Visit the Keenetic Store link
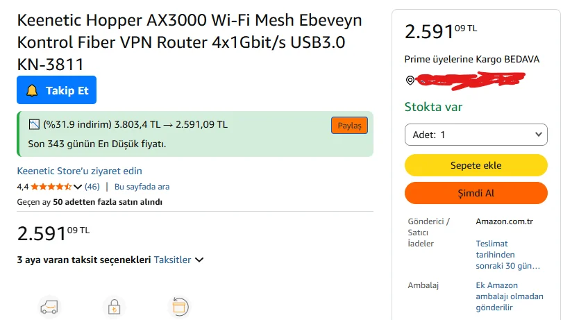The width and height of the screenshot is (563, 320). (79, 171)
